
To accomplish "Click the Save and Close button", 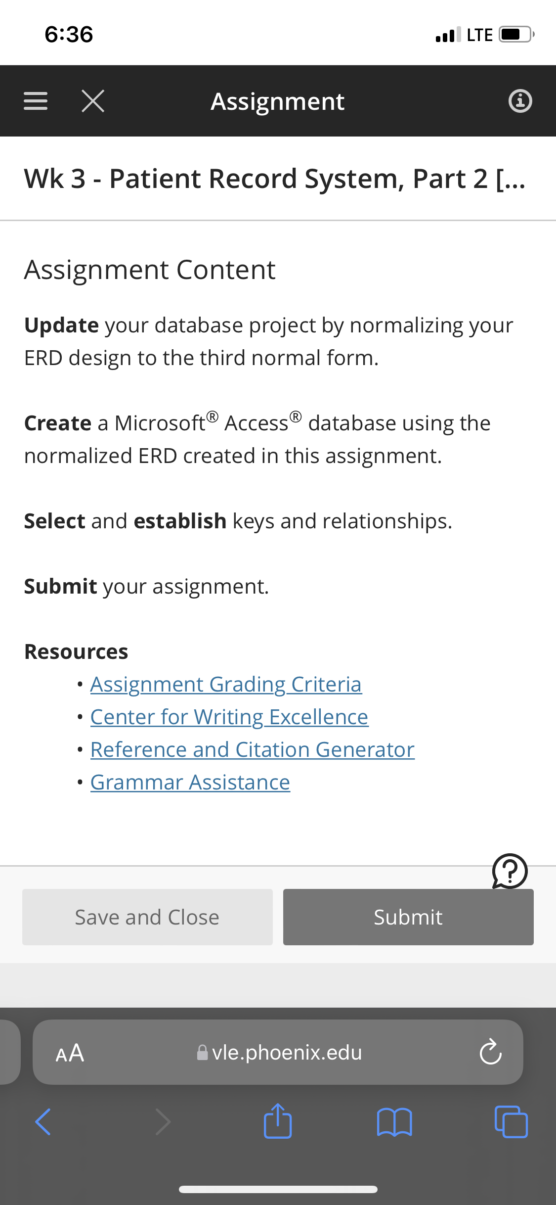I will coord(147,917).
